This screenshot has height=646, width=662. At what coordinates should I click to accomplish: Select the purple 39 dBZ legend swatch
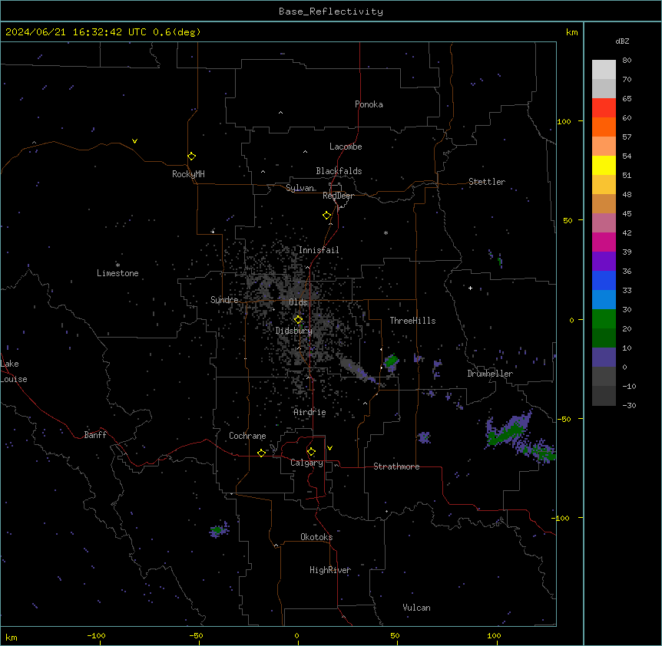(604, 261)
